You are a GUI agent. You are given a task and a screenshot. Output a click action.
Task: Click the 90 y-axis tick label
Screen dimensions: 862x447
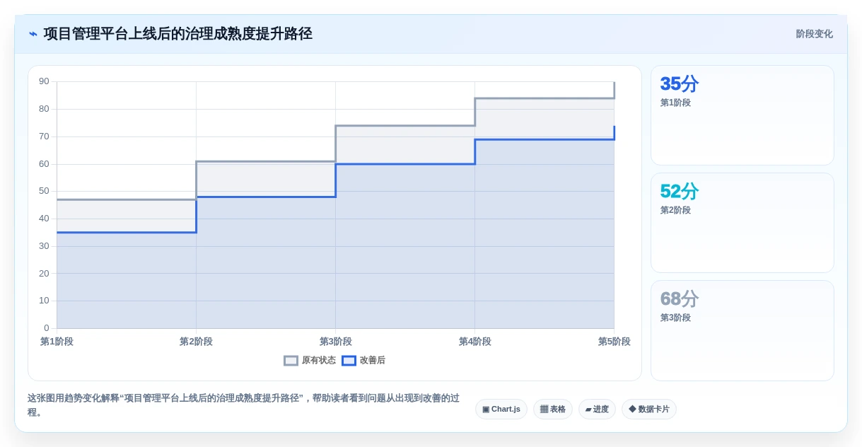click(x=44, y=81)
